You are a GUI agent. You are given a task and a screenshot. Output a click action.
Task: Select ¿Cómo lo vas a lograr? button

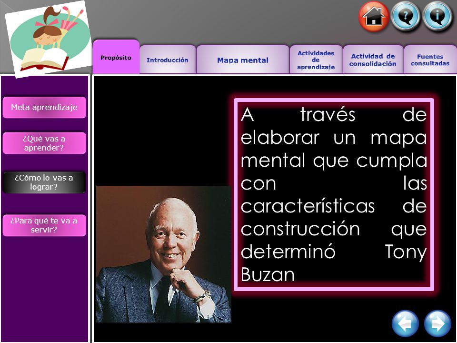point(44,182)
